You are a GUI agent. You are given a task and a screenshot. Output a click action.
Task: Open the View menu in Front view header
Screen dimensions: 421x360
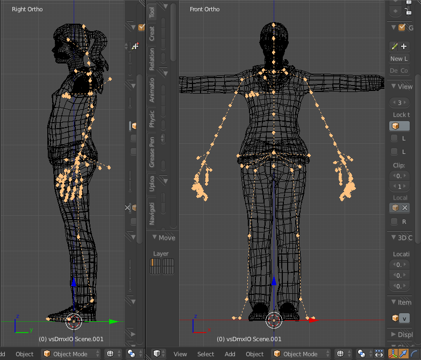coord(180,354)
